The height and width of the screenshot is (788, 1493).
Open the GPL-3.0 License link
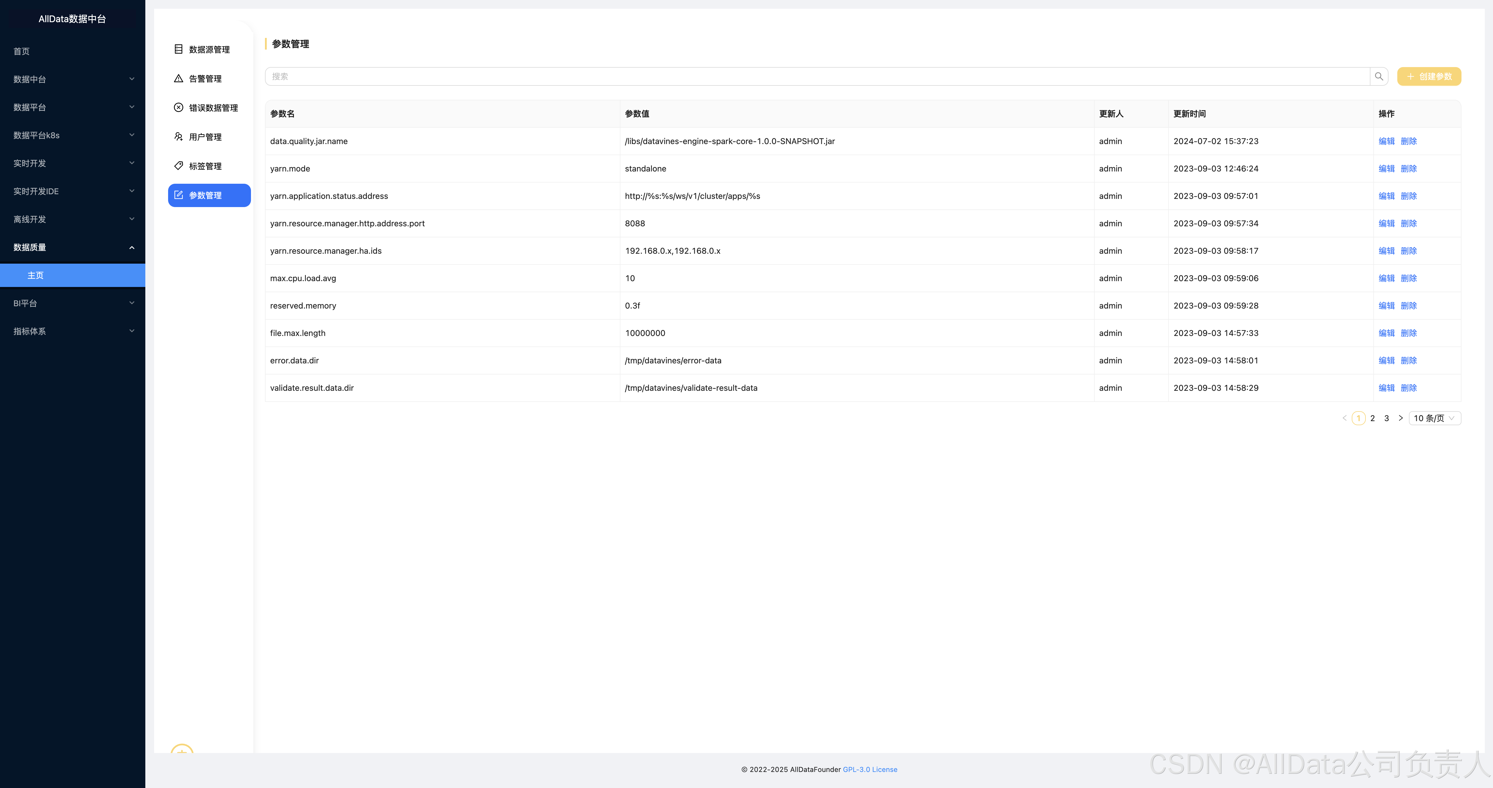[870, 769]
